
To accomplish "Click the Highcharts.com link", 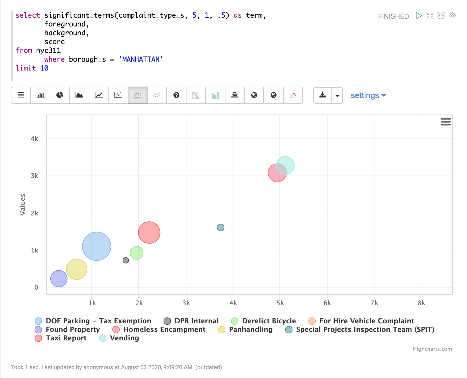I will (432, 349).
